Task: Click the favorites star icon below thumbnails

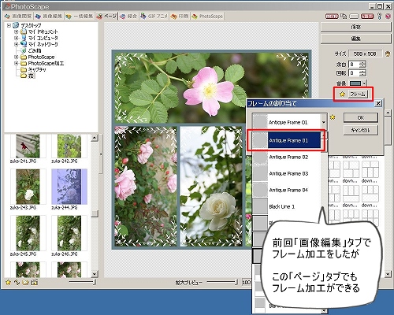Action: click(x=8, y=282)
